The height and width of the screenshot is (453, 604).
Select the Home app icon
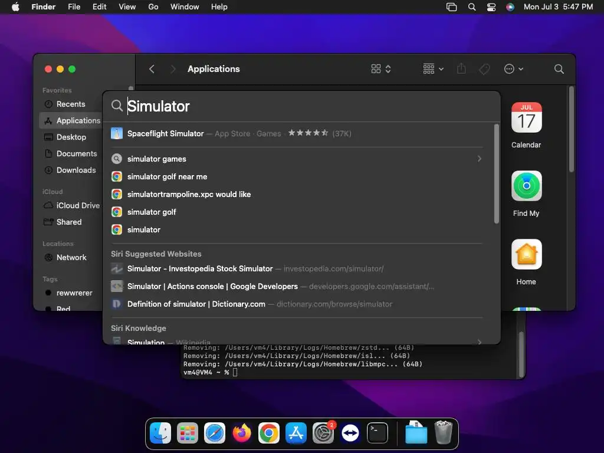tap(526, 255)
